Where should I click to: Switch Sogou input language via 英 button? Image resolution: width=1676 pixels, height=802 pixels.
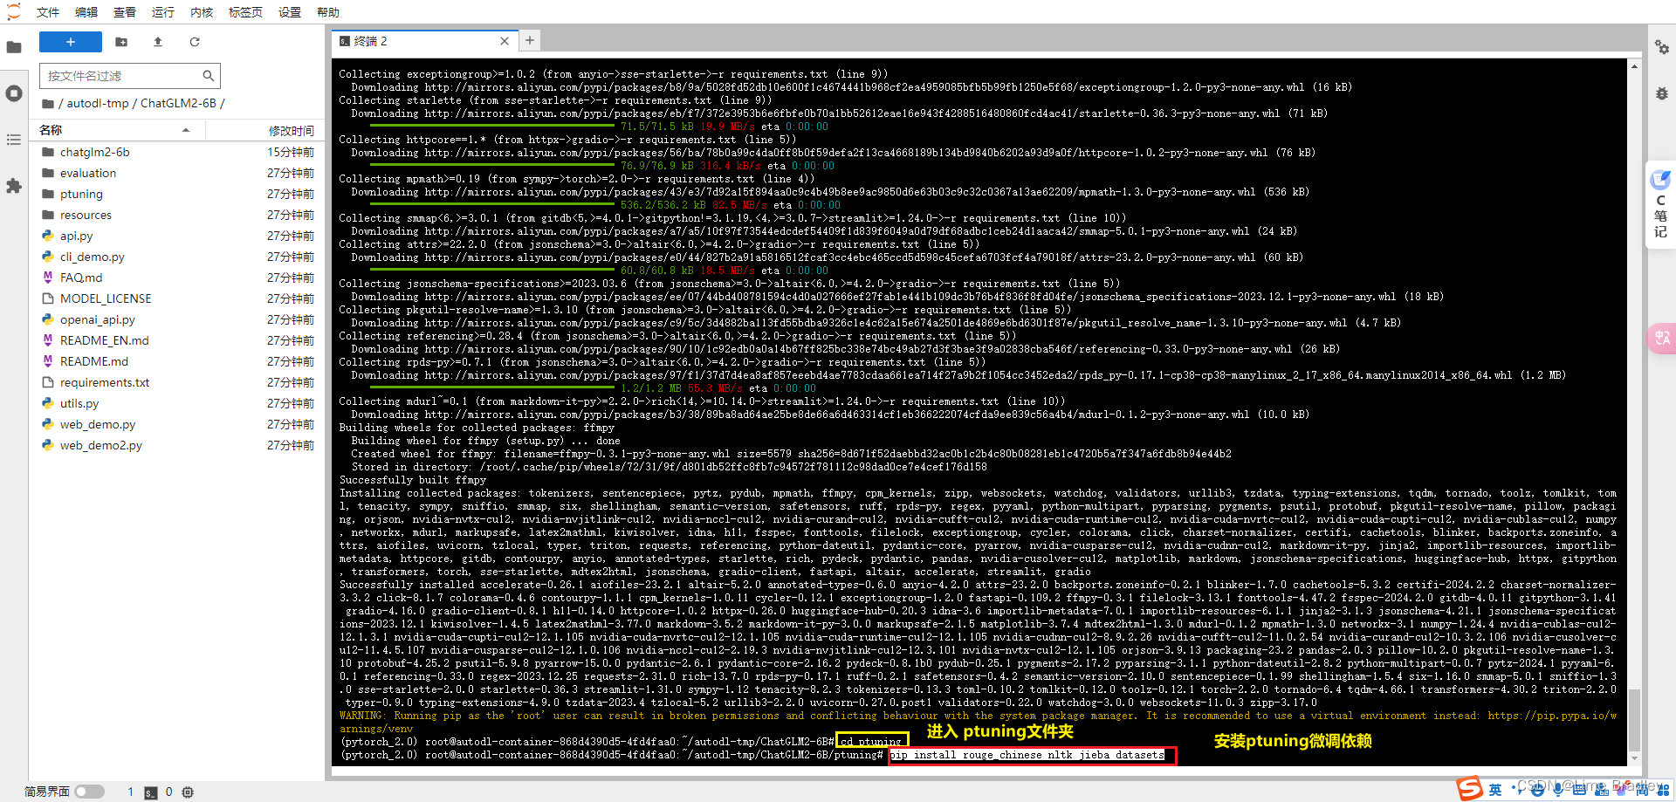(1496, 790)
